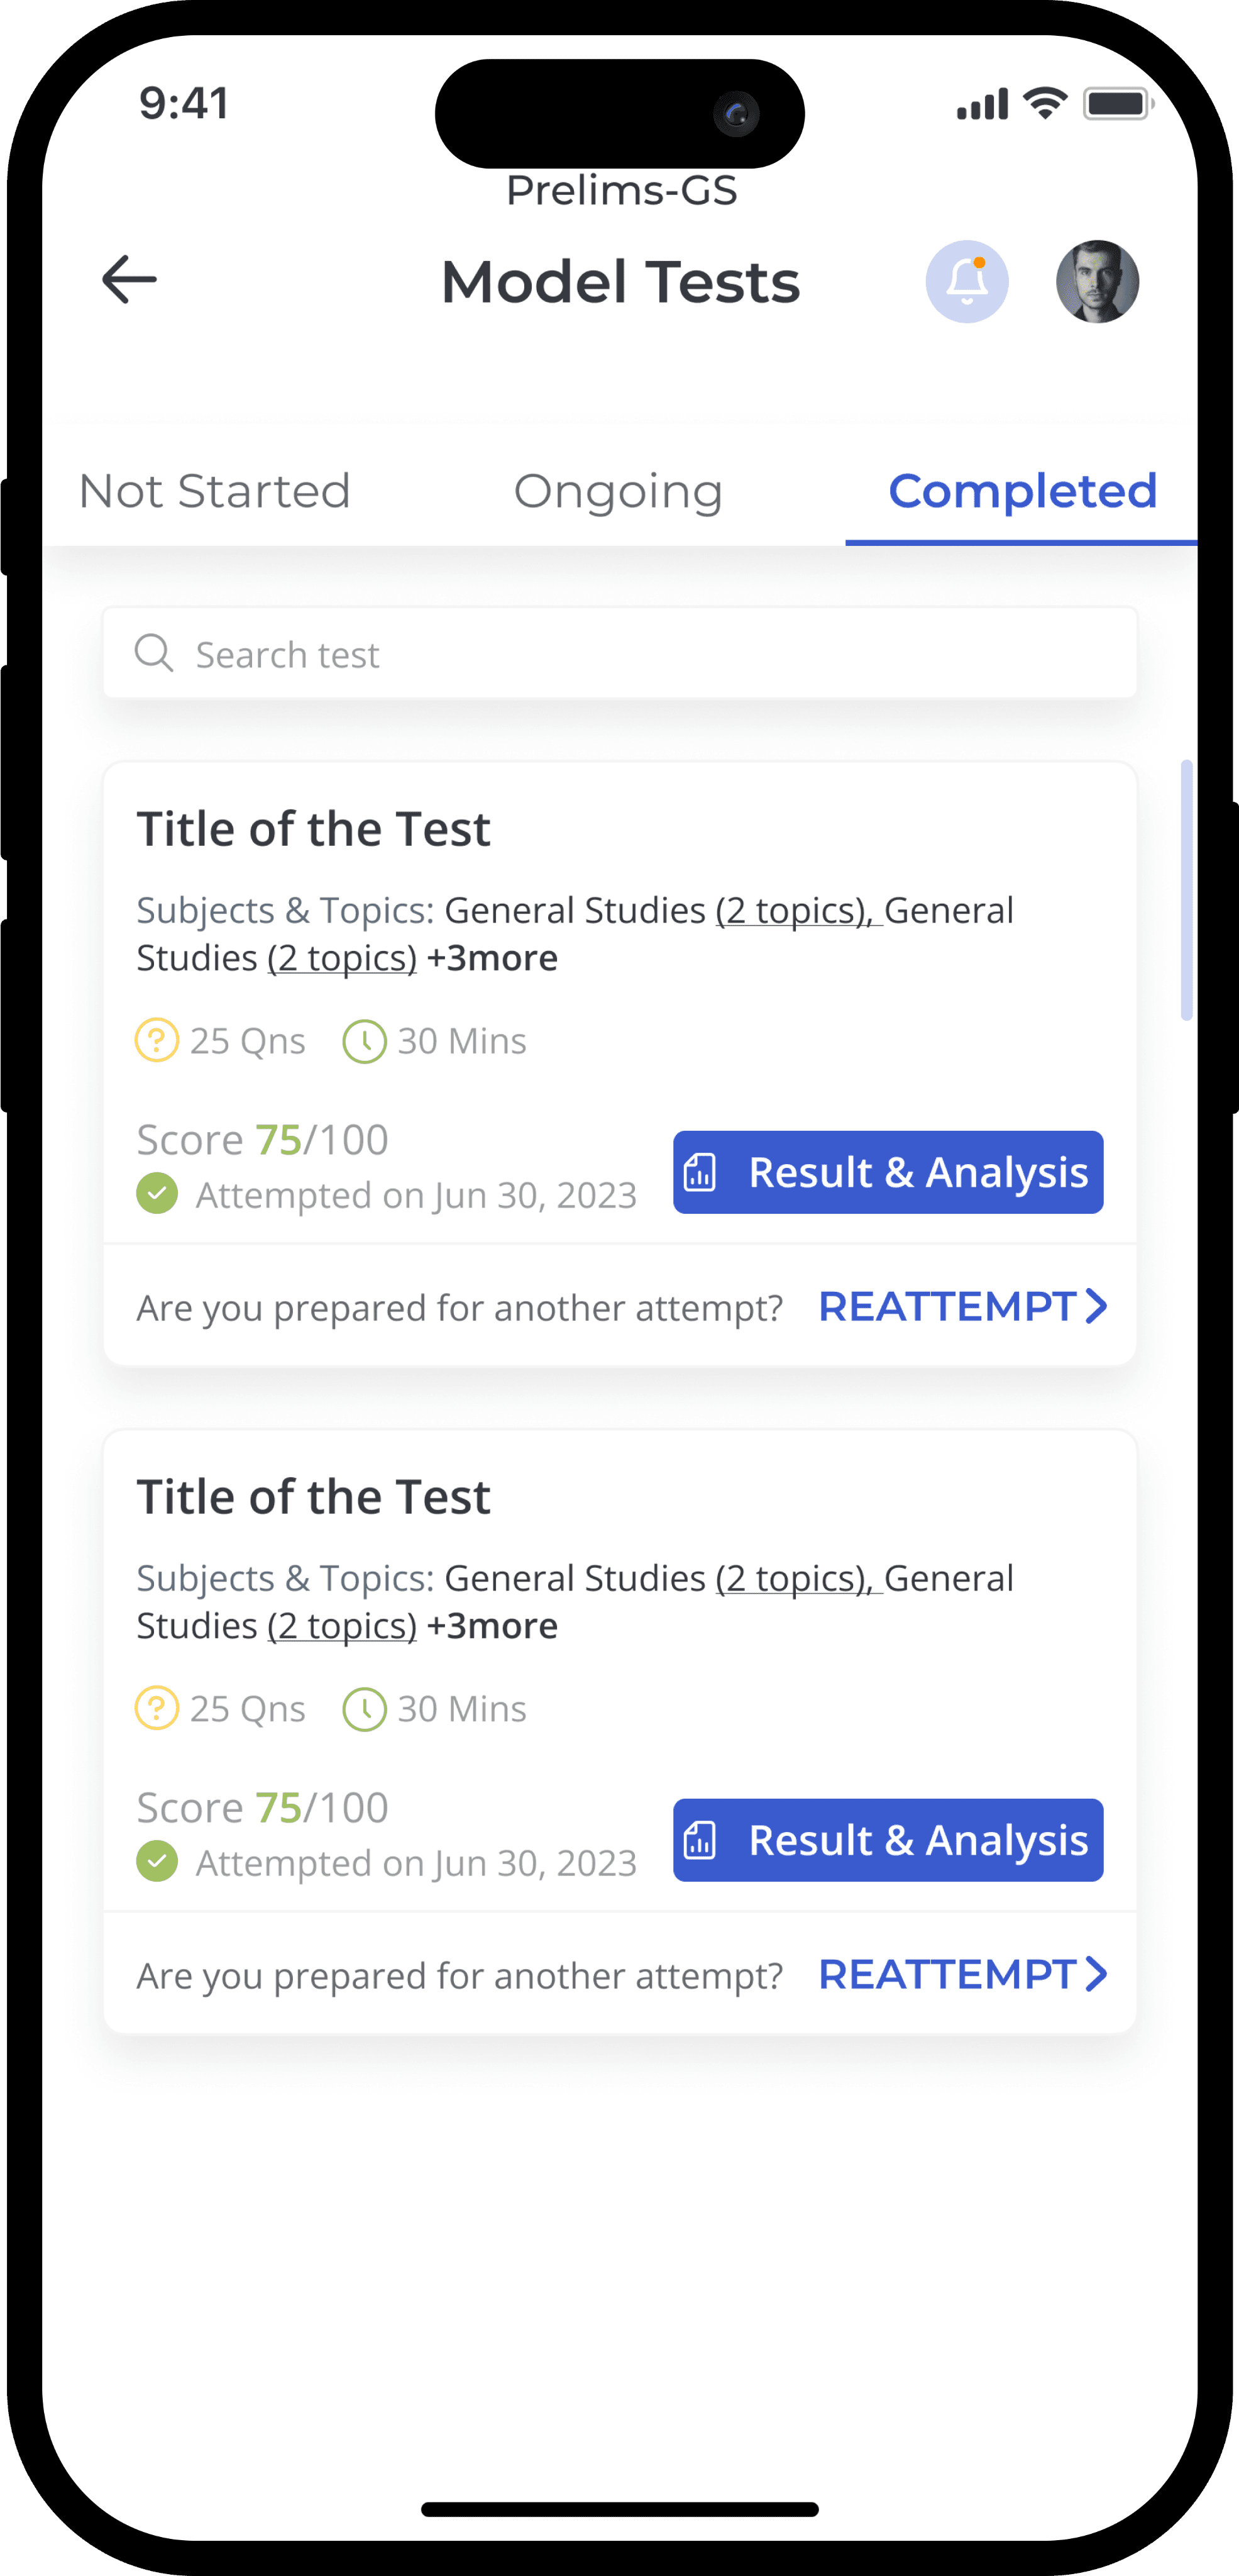Click the search magnifier icon
This screenshot has width=1239, height=2576.
pos(154,653)
